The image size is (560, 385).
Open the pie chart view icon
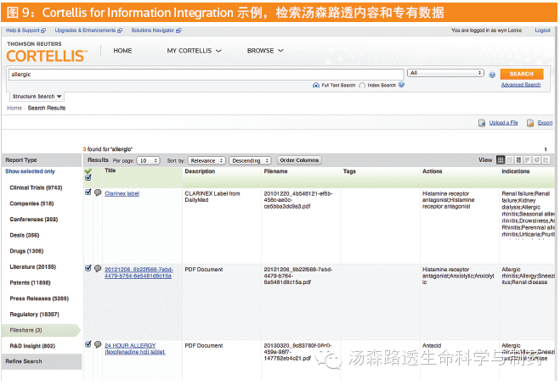point(536,160)
